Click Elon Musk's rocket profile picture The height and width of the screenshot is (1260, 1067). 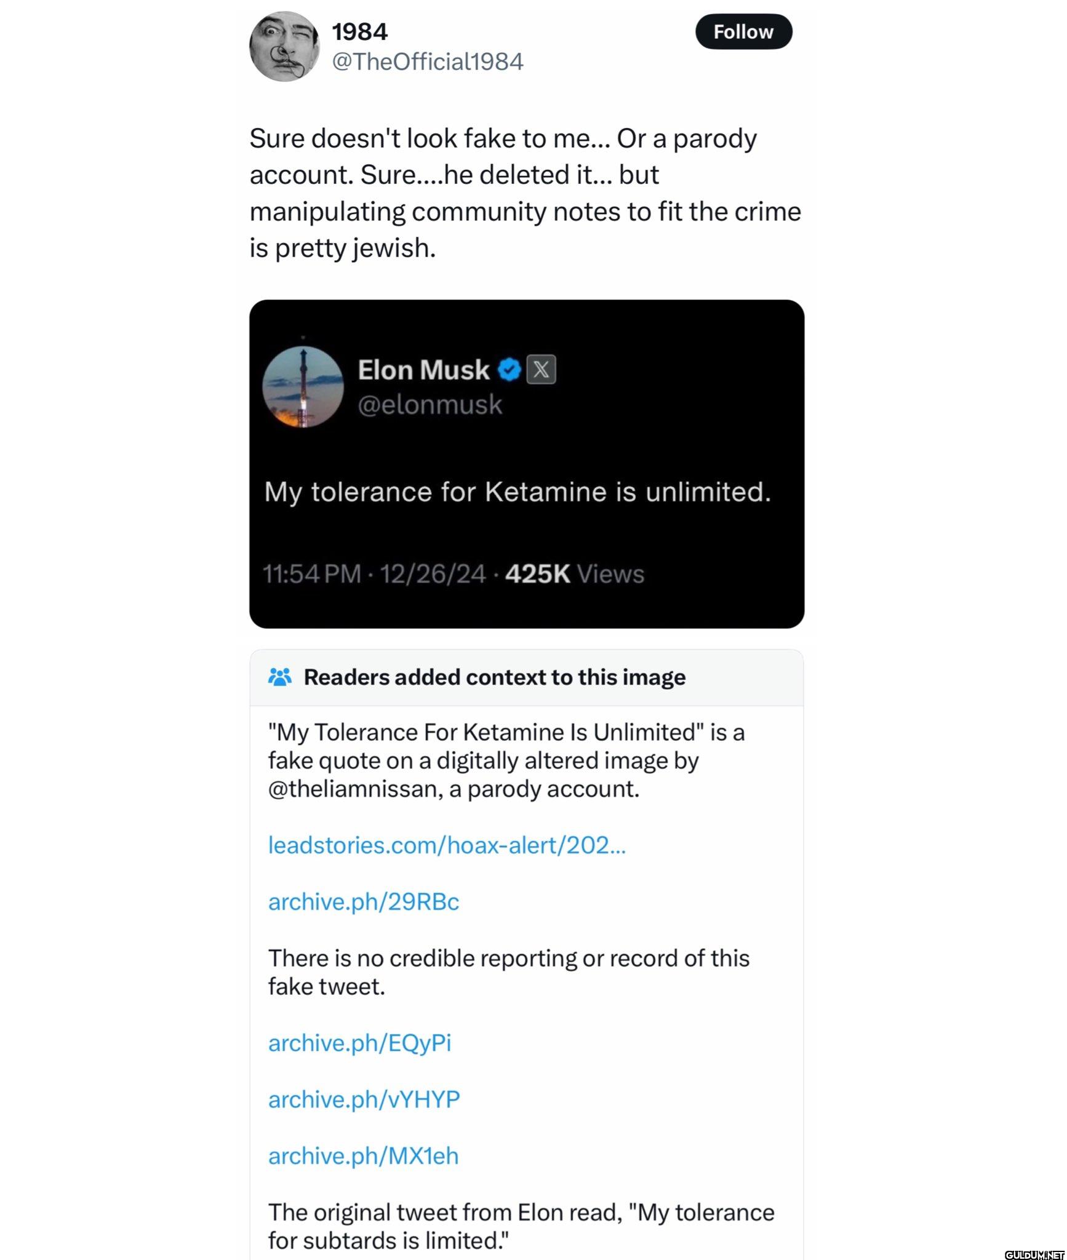click(x=303, y=387)
